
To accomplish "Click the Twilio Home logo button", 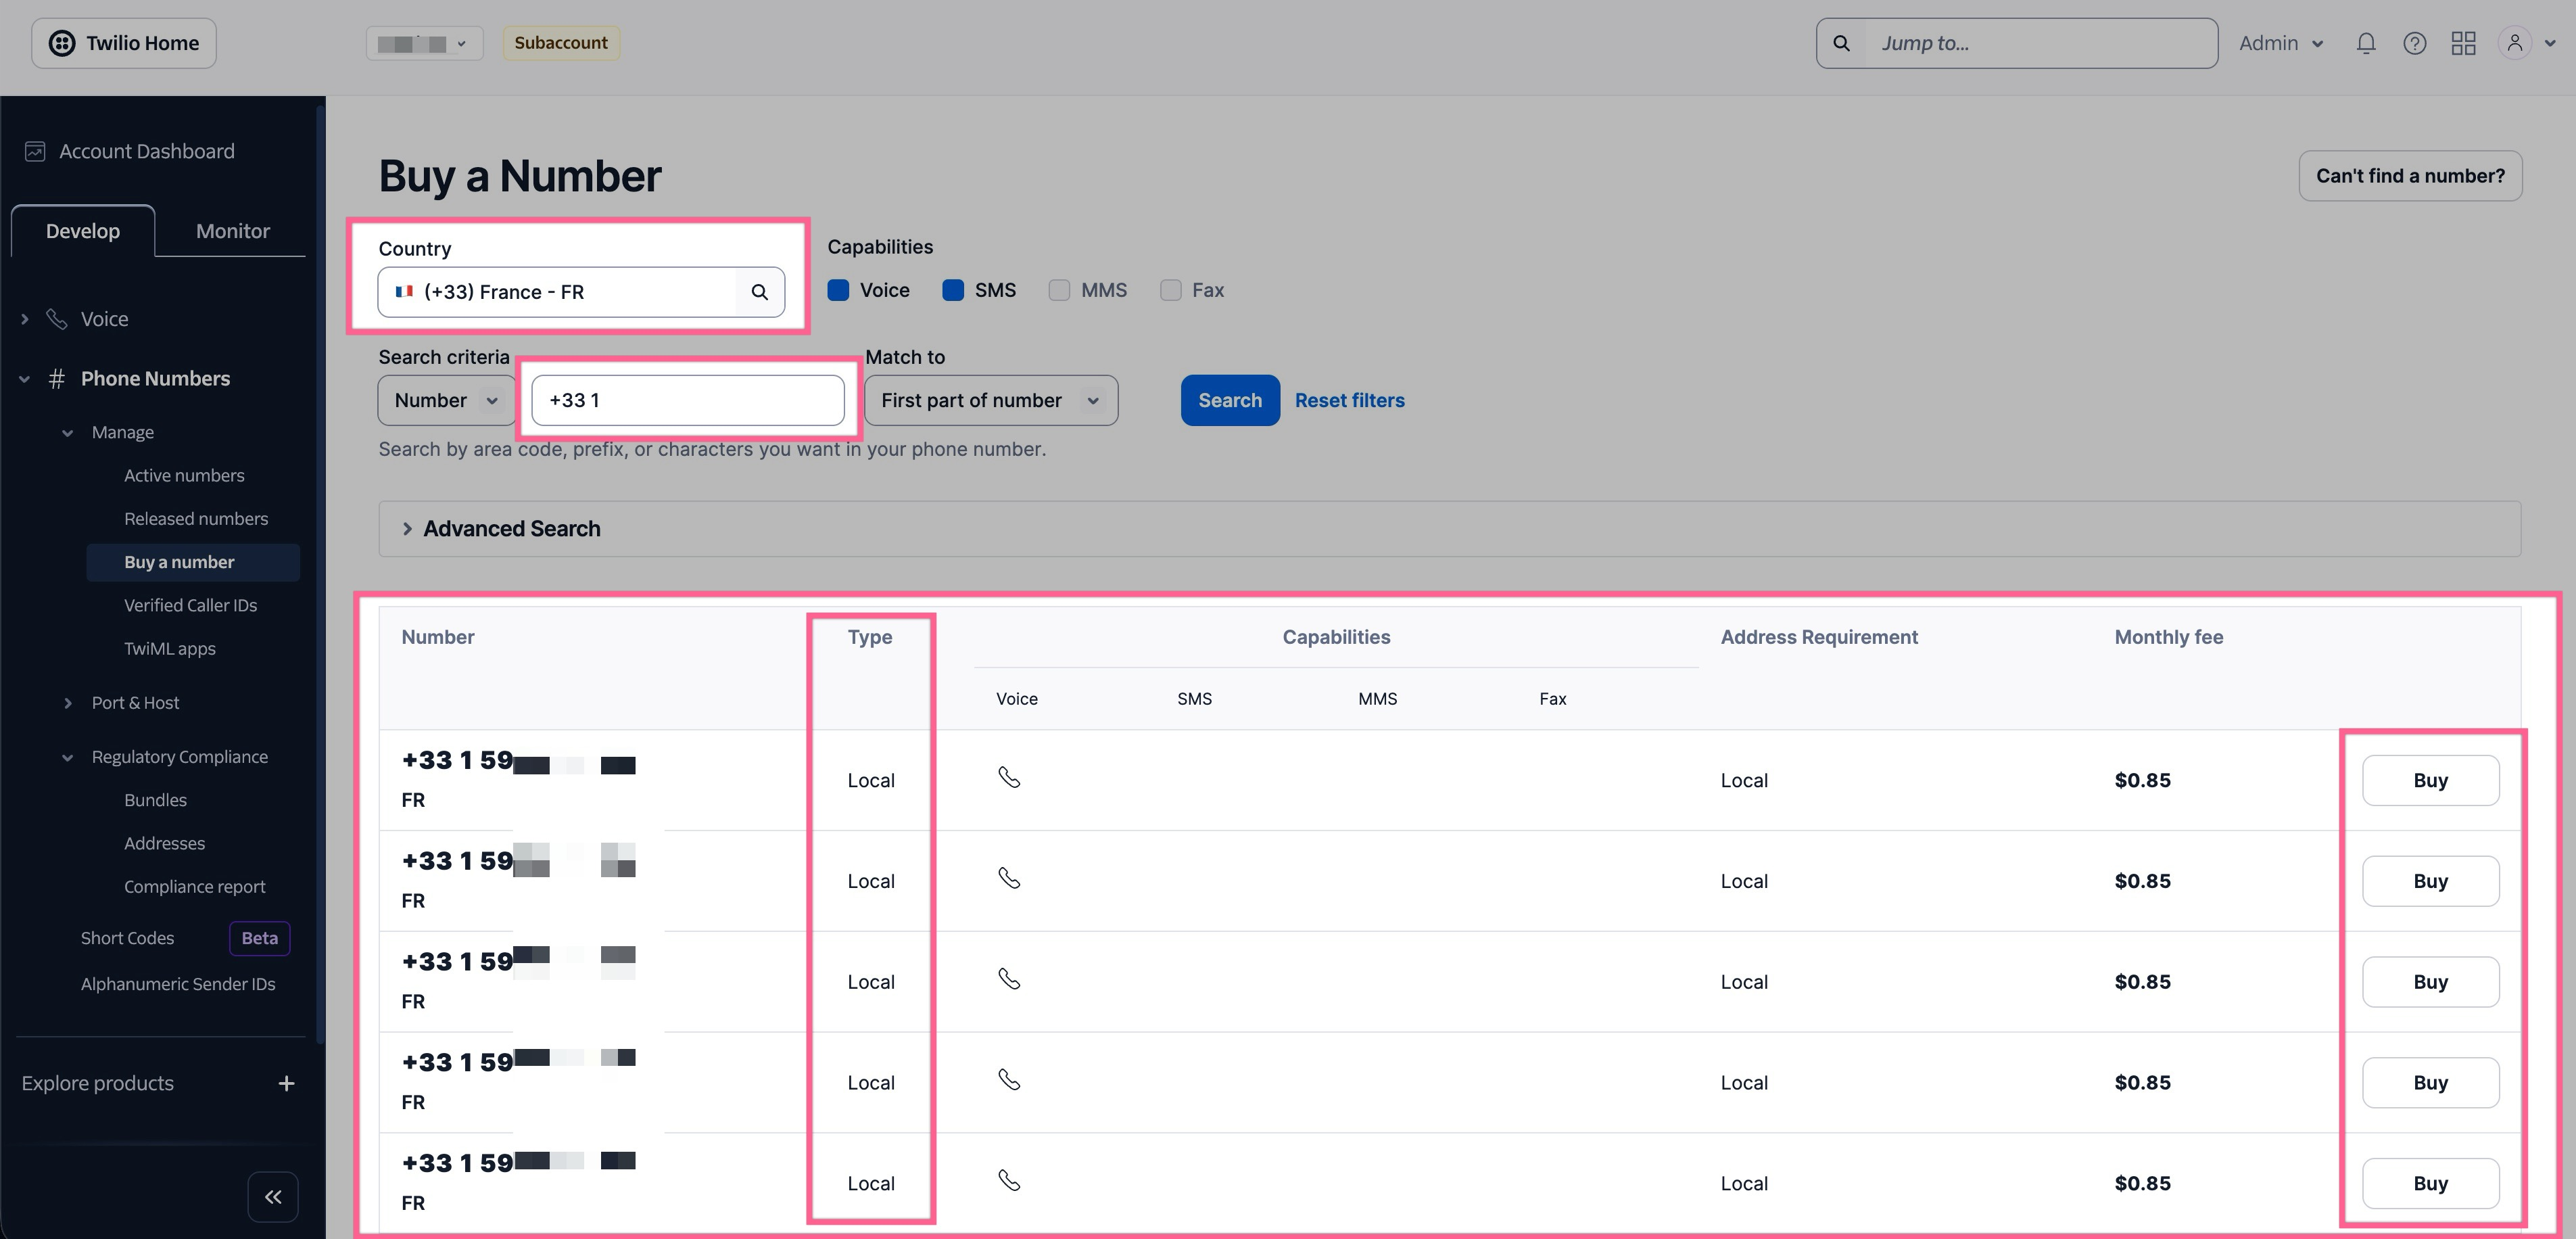I will pos(124,43).
